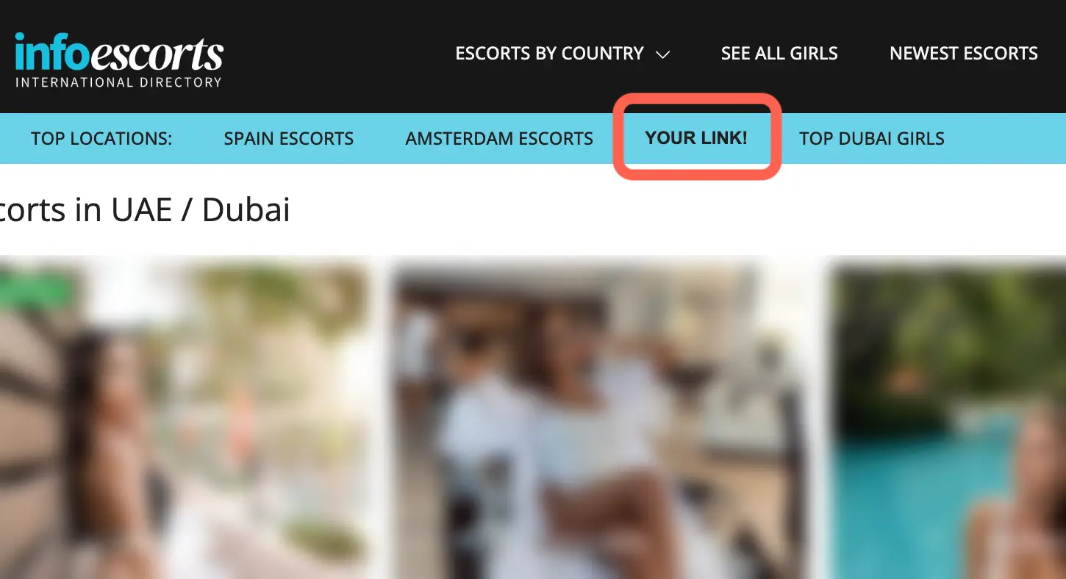Image resolution: width=1066 pixels, height=579 pixels.
Task: Click the Top Locations label
Action: (x=101, y=138)
